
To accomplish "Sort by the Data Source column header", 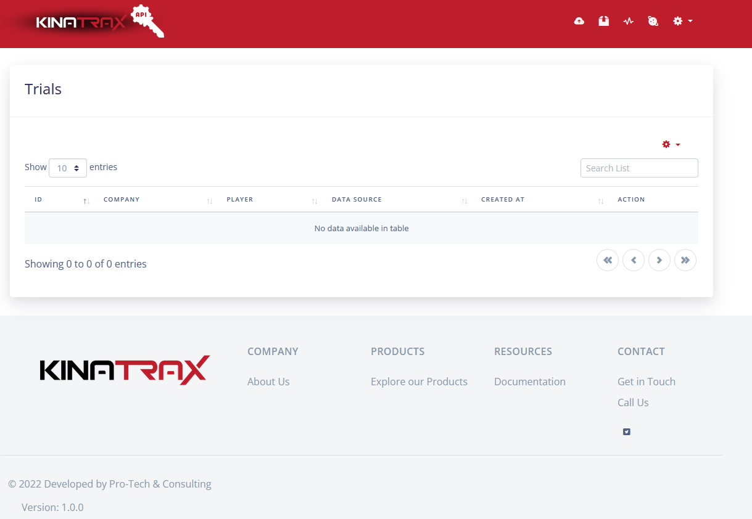I will (357, 200).
